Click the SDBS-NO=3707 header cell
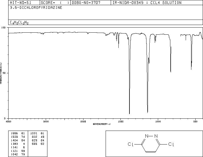Image resolution: width=203 pixels, height=157 pixels. tap(91, 3)
